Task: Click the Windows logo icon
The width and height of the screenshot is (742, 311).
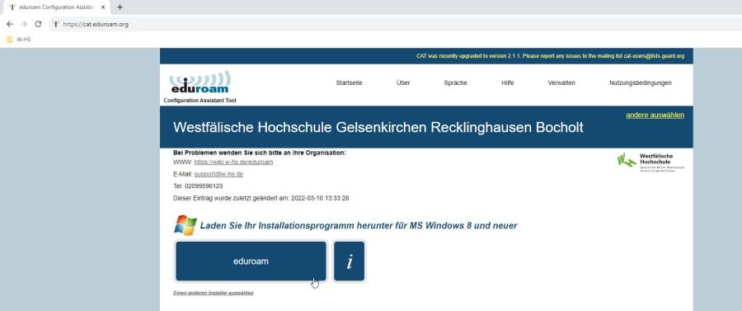Action: click(185, 225)
